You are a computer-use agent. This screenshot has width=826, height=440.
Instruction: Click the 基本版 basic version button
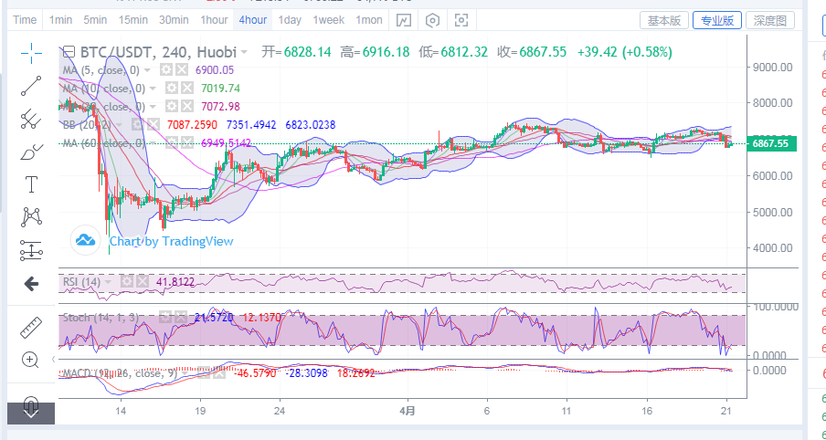click(663, 20)
